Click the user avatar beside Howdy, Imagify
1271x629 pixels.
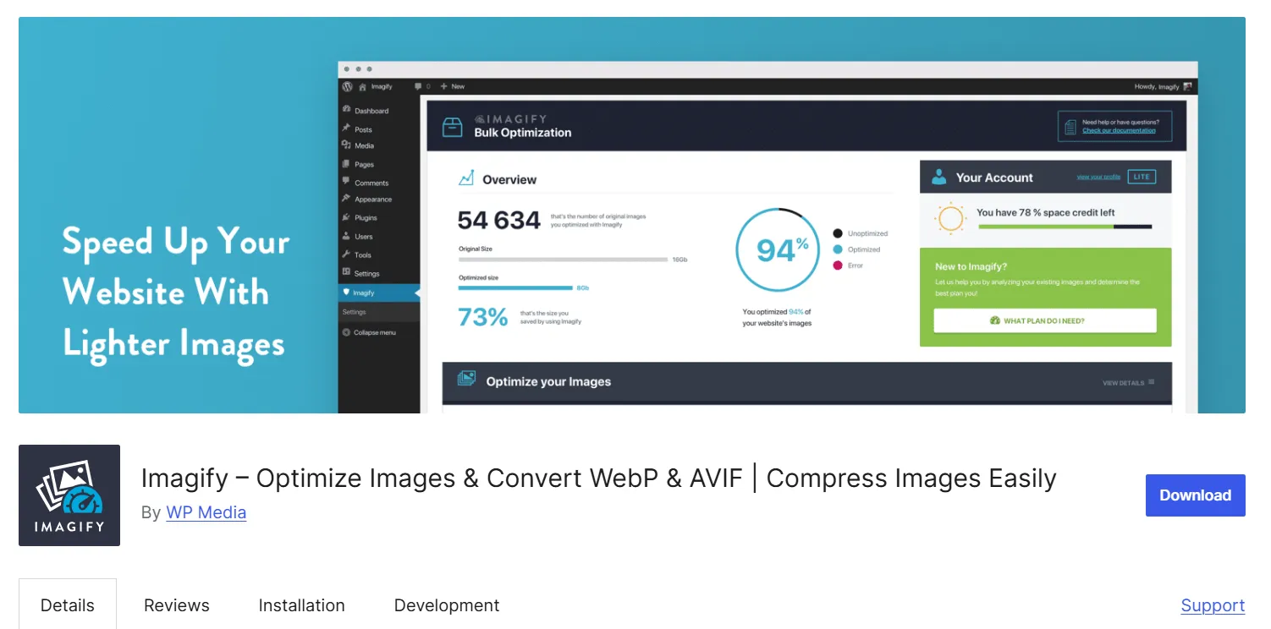click(1187, 86)
